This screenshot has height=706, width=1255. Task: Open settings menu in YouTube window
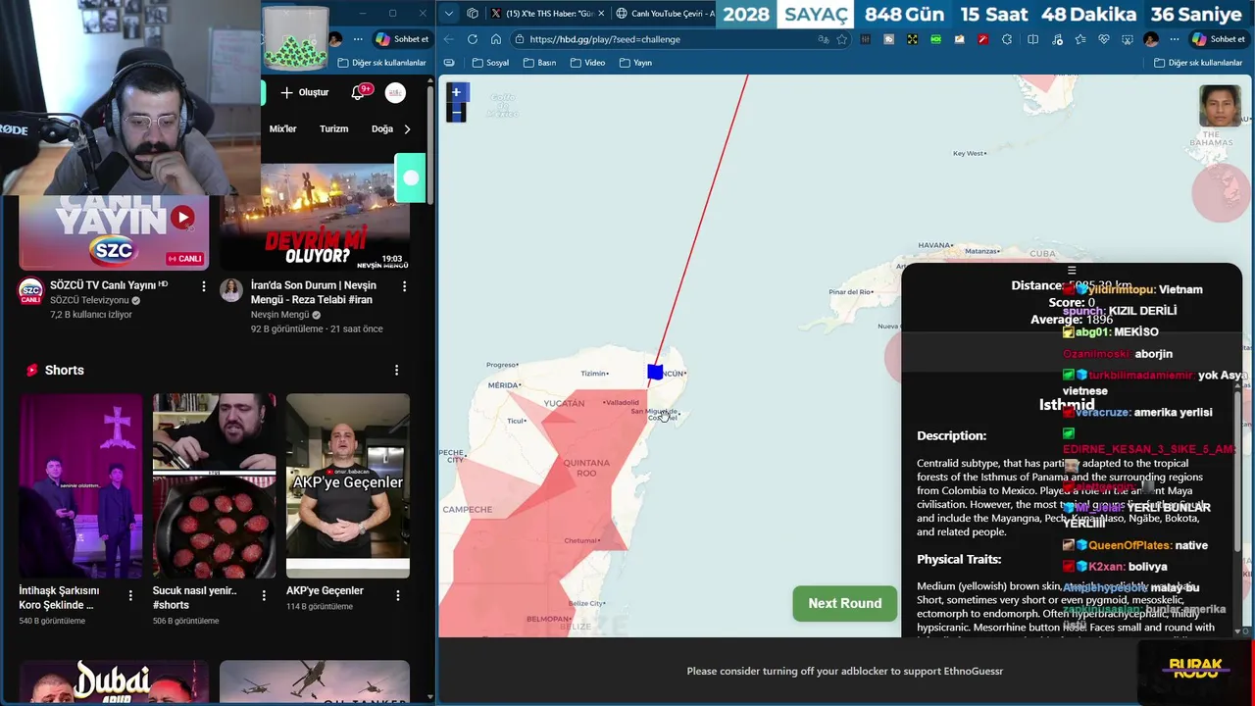click(x=358, y=39)
